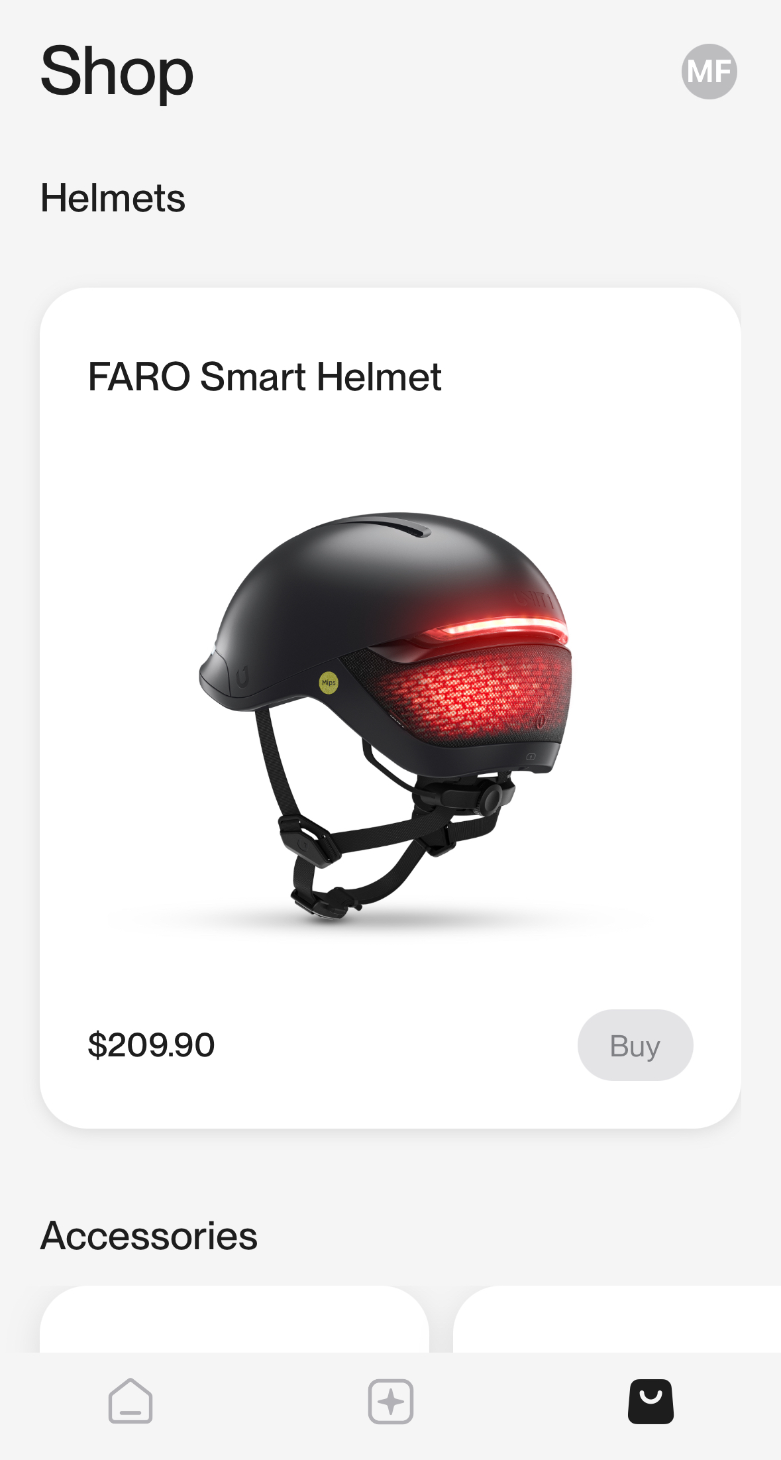The height and width of the screenshot is (1460, 781).
Task: Click the helmet rear adjustment dial
Action: coord(491,799)
